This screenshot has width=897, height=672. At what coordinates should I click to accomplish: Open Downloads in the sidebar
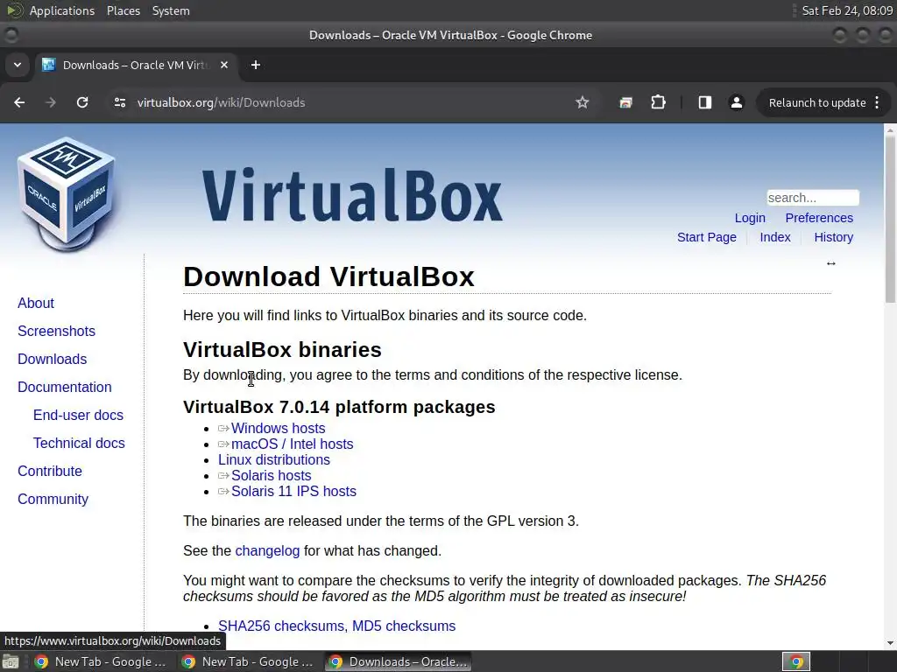[52, 359]
